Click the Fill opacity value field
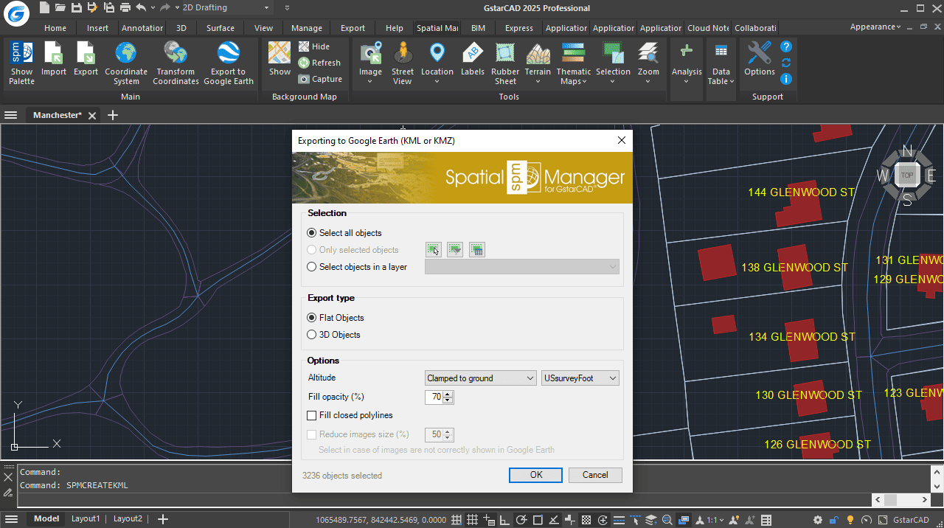Screen dimensions: 944x528 click(x=434, y=397)
